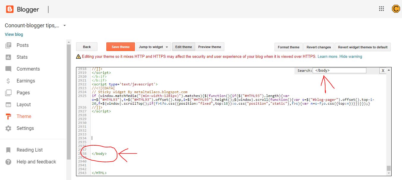
Task: Click the Help question mark icon
Action: [8, 162]
